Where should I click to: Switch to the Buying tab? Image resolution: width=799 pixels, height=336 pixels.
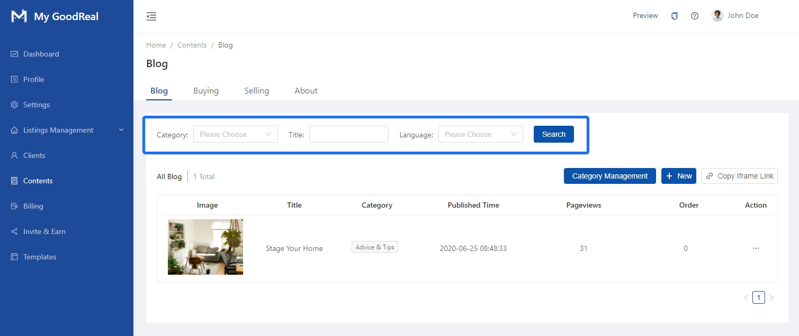point(206,91)
